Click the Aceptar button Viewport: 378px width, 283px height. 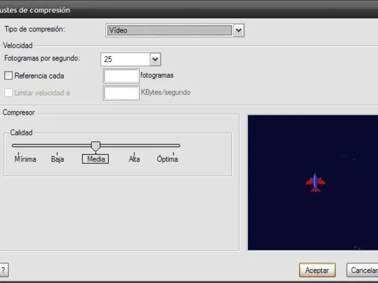317,270
